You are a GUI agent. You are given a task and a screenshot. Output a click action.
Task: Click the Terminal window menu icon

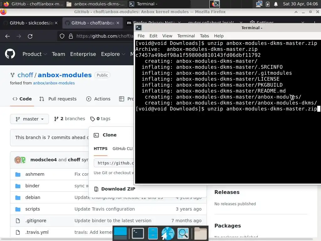pyautogui.click(x=139, y=28)
